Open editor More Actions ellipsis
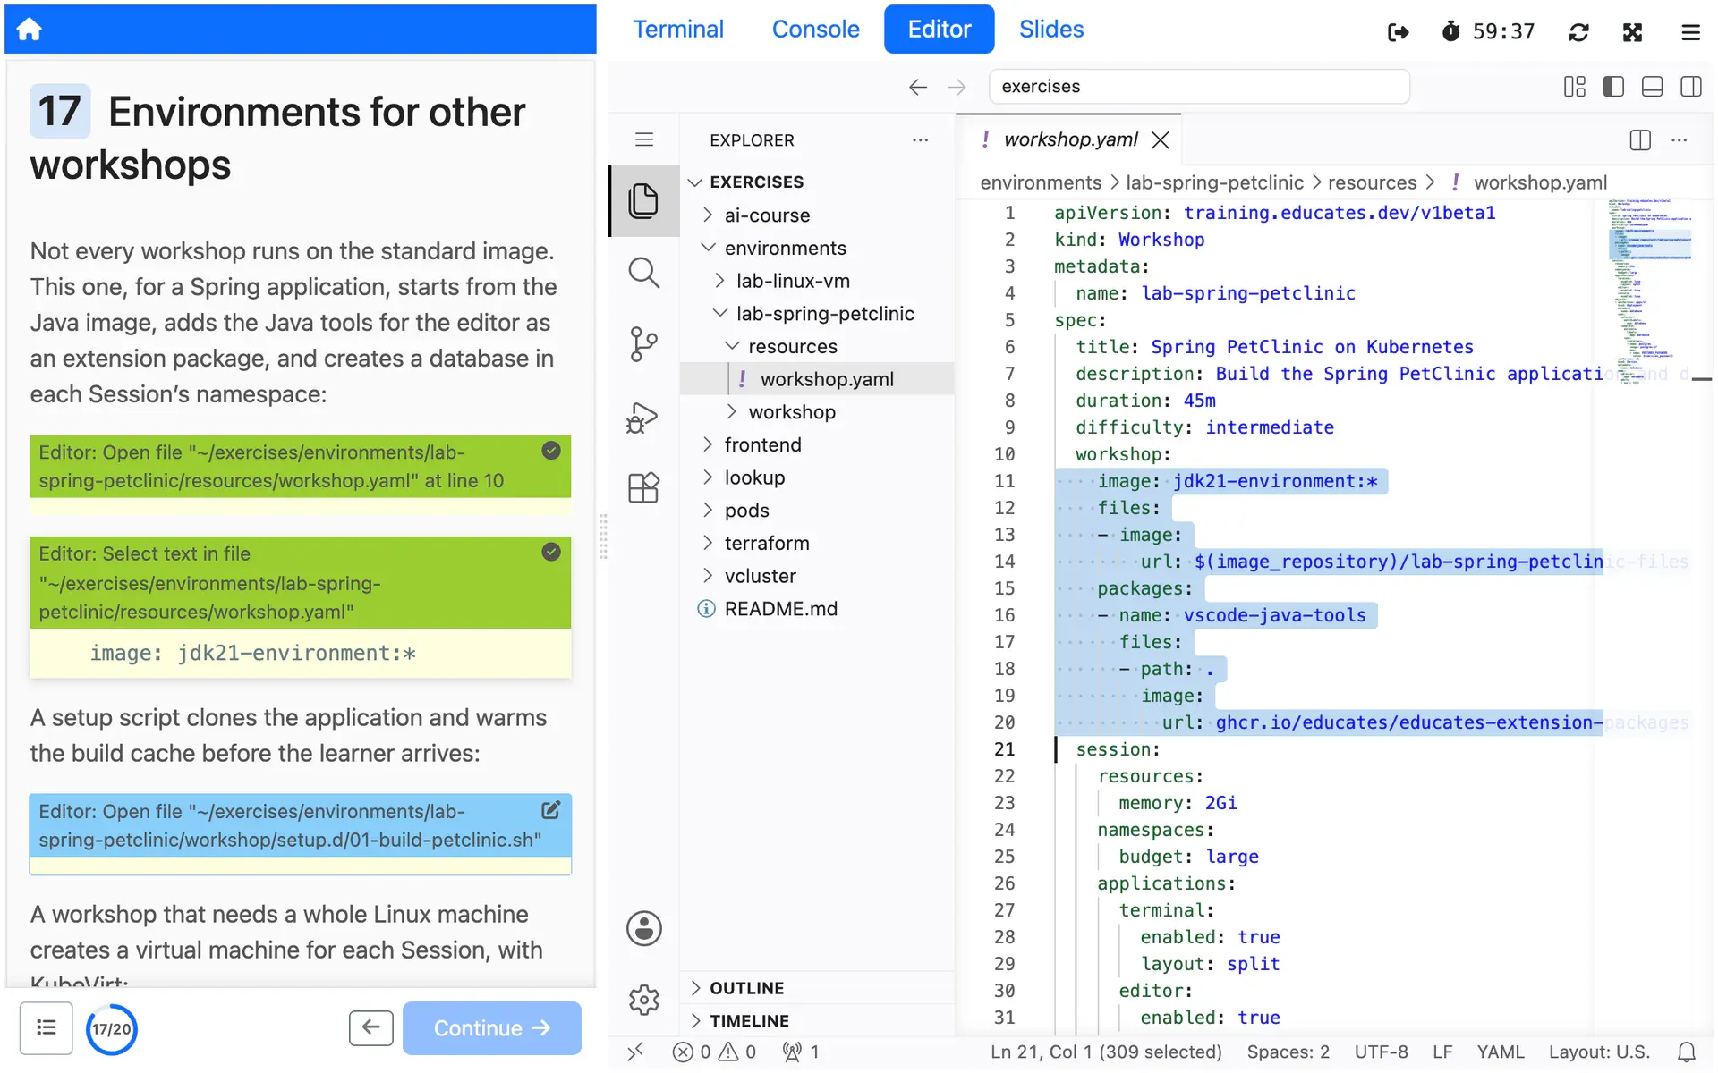 [1679, 139]
